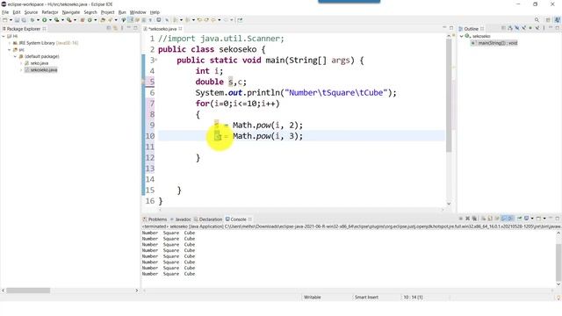Open the Help menu

click(155, 12)
